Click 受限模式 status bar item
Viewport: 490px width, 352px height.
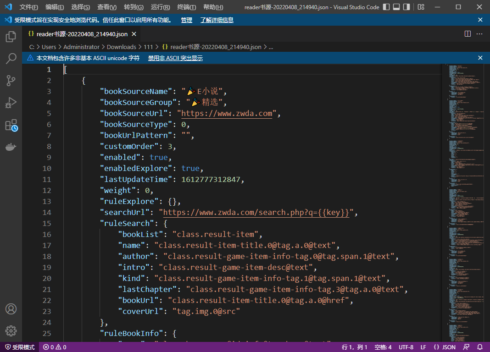click(x=20, y=347)
